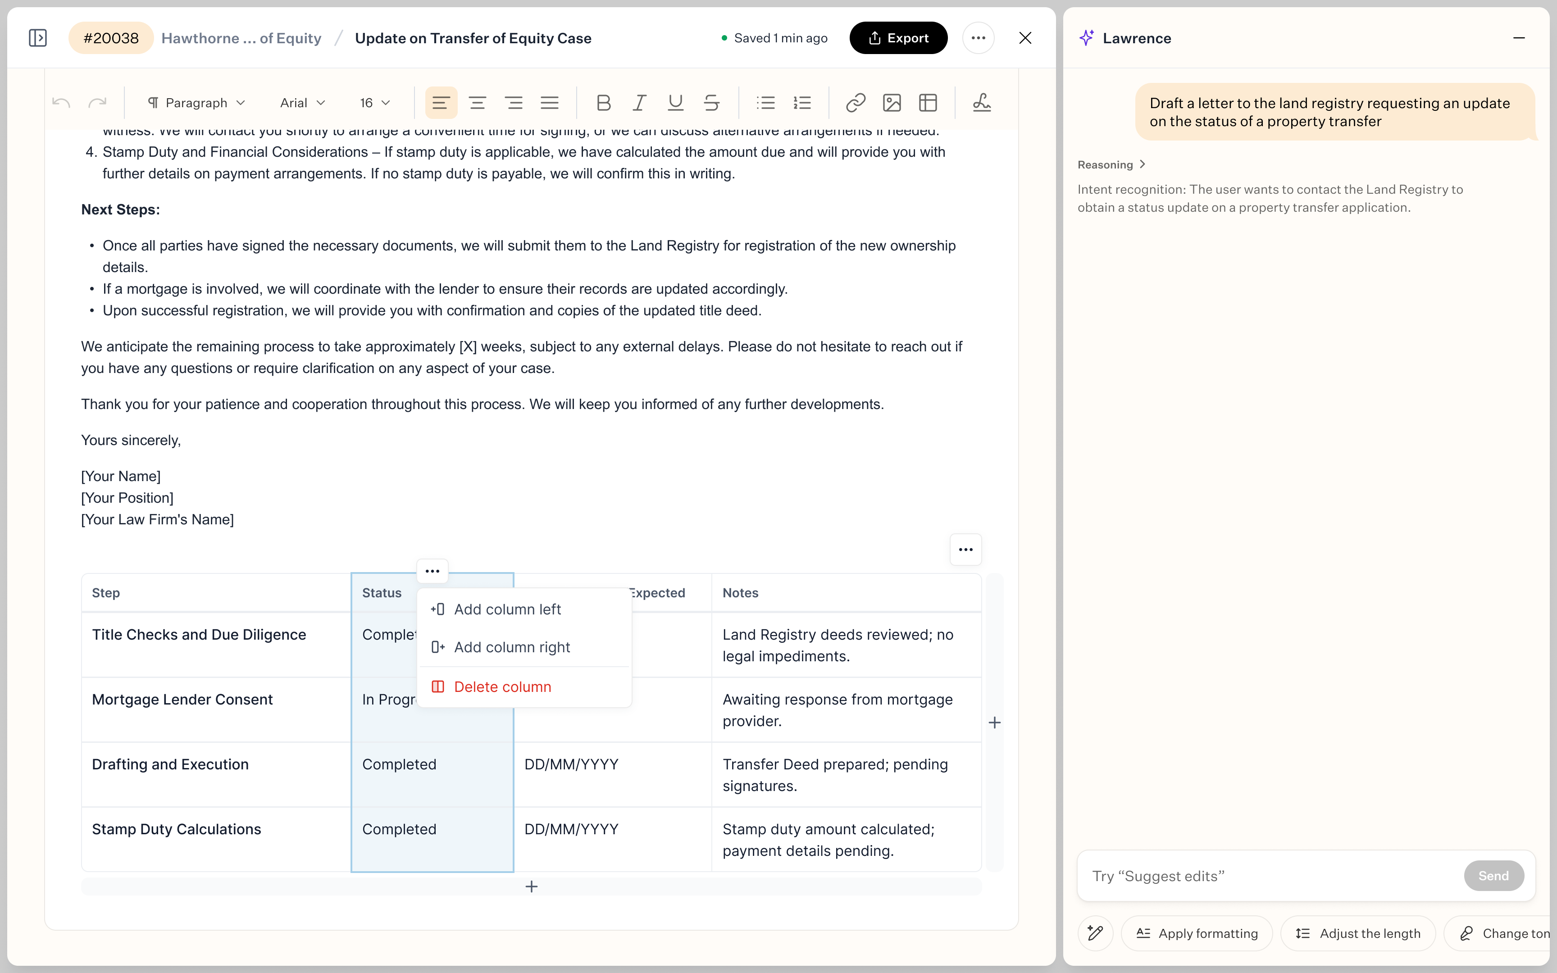Toggle the left sidebar panel icon
The image size is (1557, 973).
click(38, 38)
